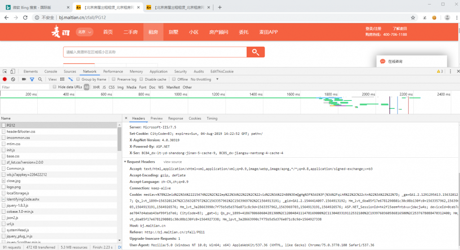Image resolution: width=460 pixels, height=250 pixels.
Task: Open search in the Network panel
Action: pos(40,79)
